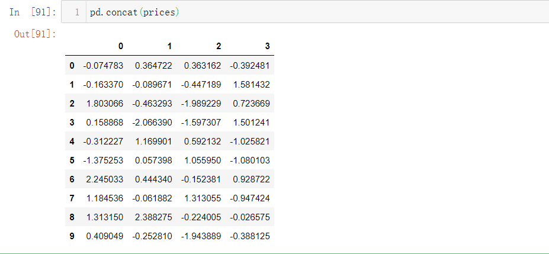Image resolution: width=549 pixels, height=254 pixels.
Task: Click row index 1 of the DataFrame
Action: pyautogui.click(x=72, y=84)
